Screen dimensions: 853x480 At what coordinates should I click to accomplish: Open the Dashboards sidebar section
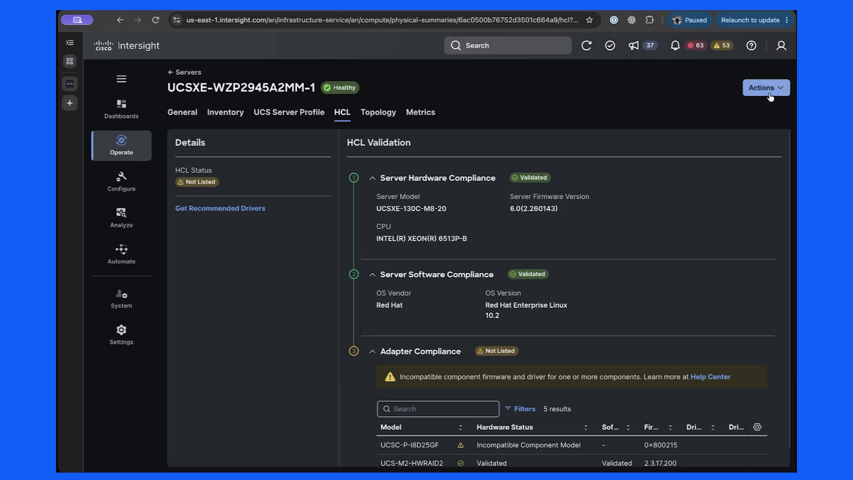coord(121,109)
